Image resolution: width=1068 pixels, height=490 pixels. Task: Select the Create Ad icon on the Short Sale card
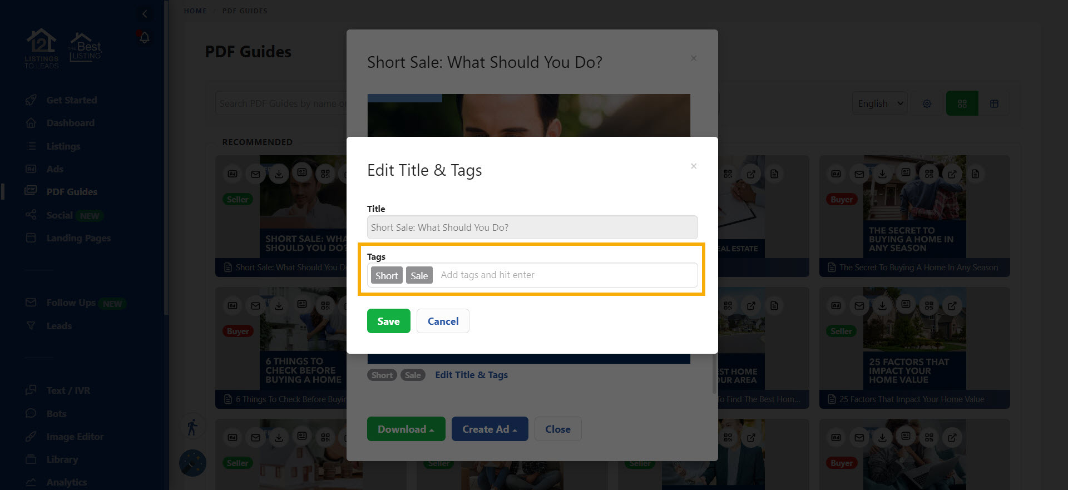pyautogui.click(x=232, y=174)
